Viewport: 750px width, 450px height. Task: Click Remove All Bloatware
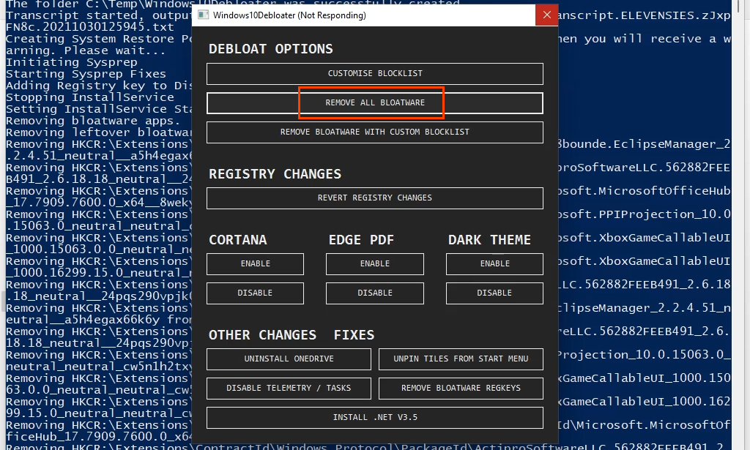coord(374,102)
